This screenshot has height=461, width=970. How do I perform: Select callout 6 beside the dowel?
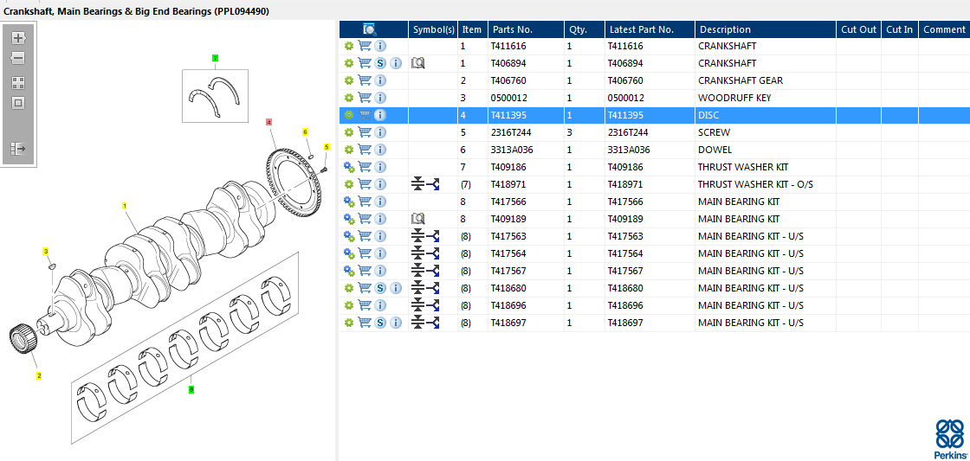pyautogui.click(x=305, y=131)
